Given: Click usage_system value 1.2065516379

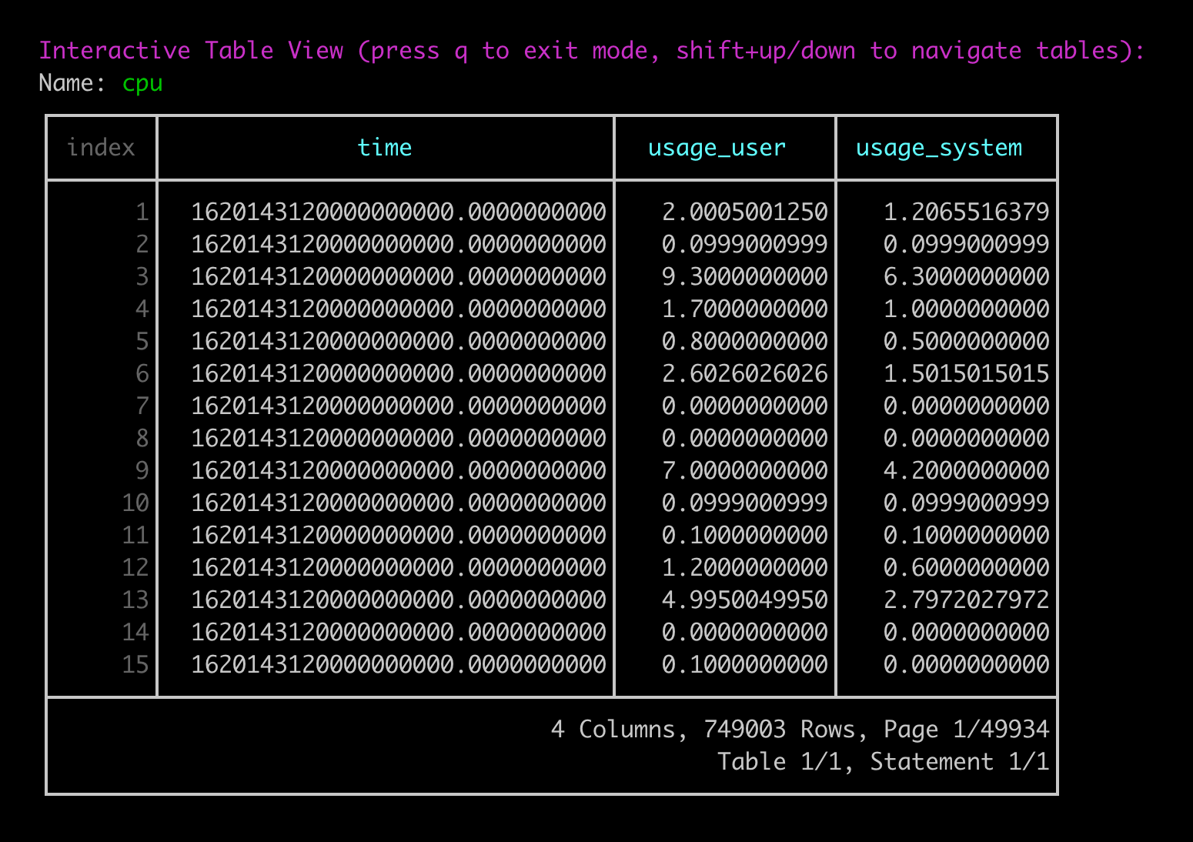Looking at the screenshot, I should 966,212.
